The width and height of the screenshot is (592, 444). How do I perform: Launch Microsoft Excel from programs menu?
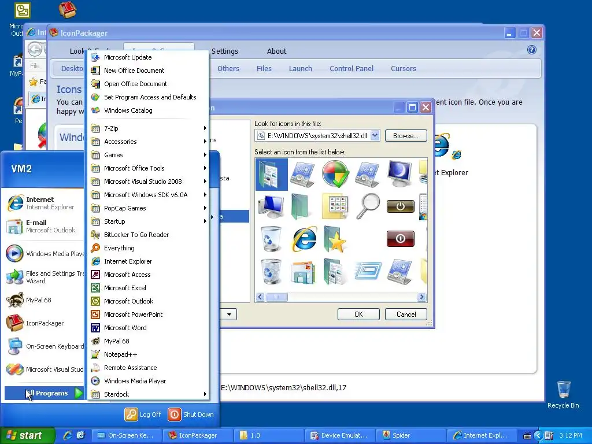click(x=148, y=288)
